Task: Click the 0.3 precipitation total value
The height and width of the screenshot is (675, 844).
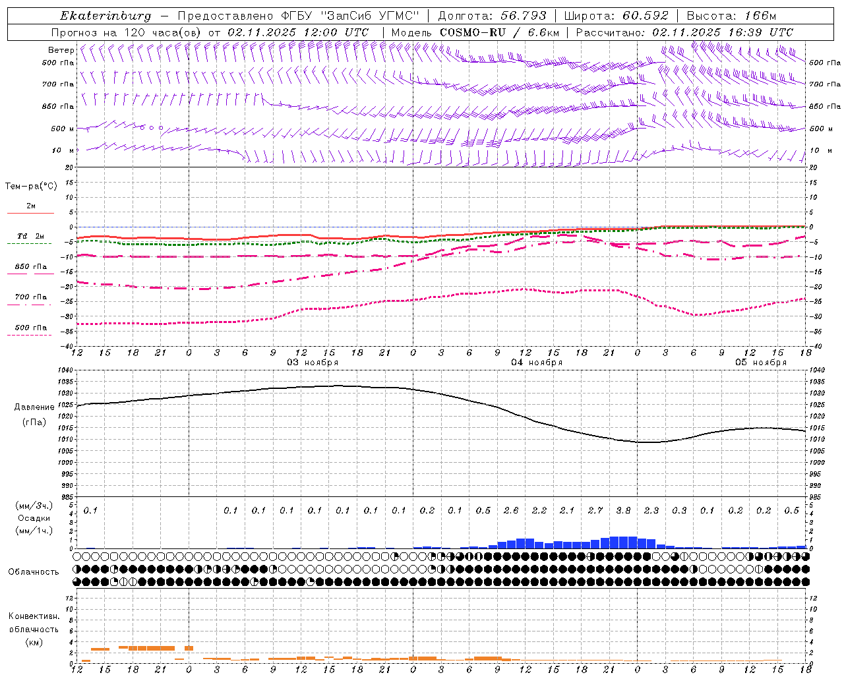Action: (x=679, y=511)
